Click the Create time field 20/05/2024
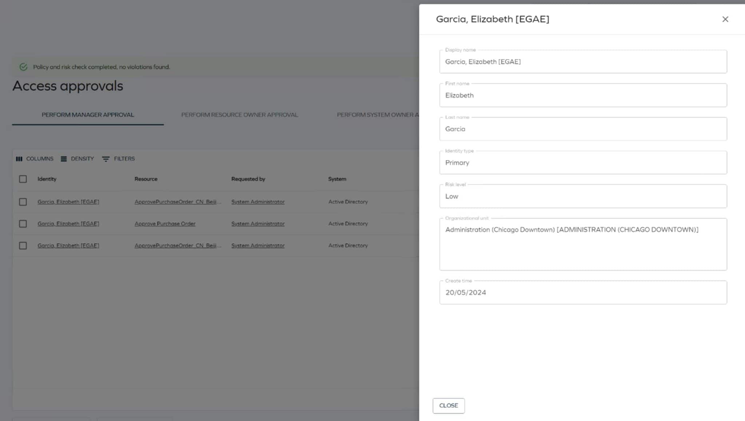 [x=583, y=292]
